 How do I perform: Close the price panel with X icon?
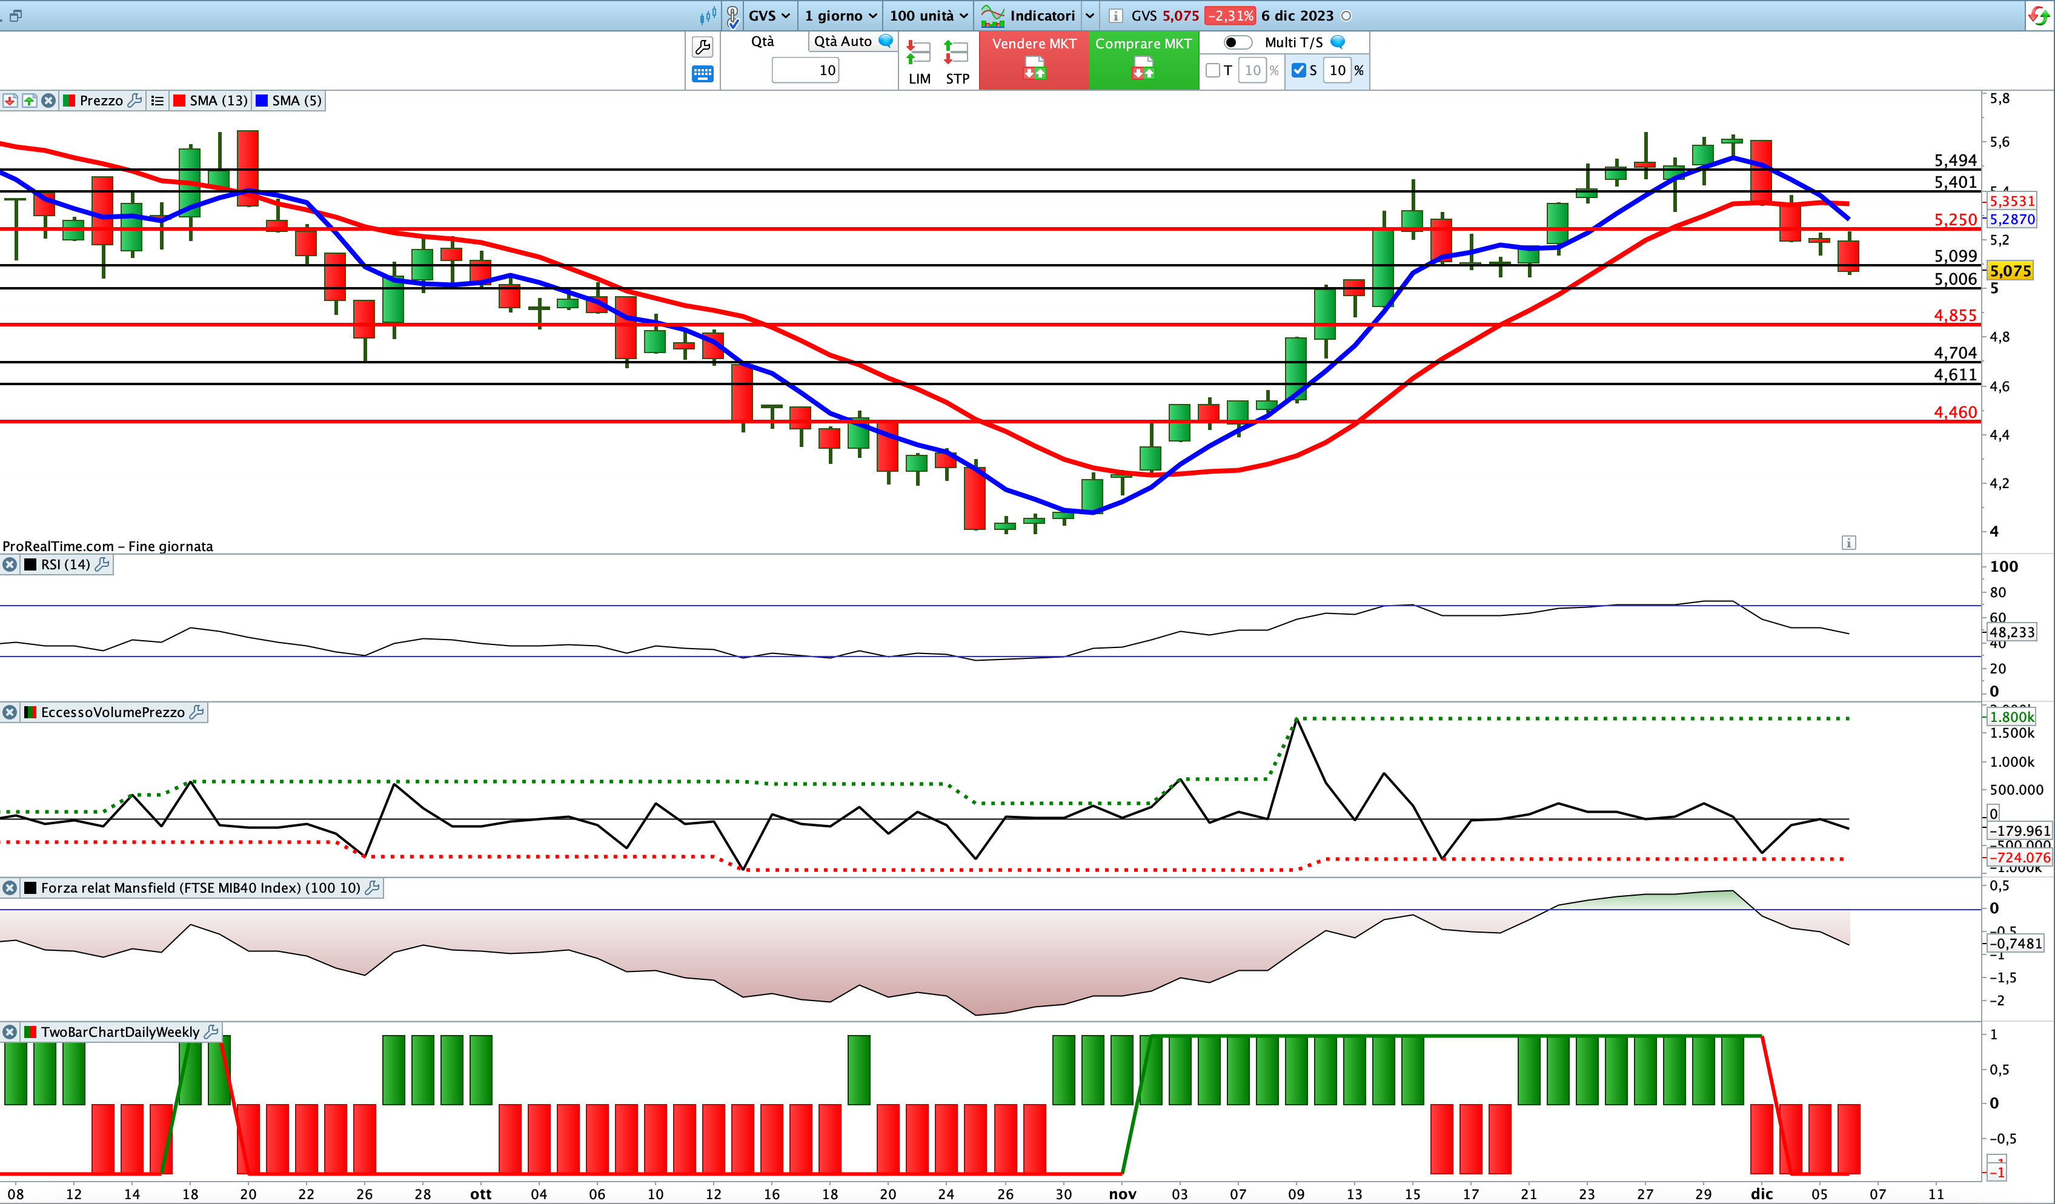pos(49,101)
